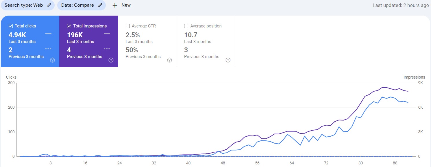The width and height of the screenshot is (431, 167).
Task: Open the Date: Compare filter chip
Action: pyautogui.click(x=77, y=5)
